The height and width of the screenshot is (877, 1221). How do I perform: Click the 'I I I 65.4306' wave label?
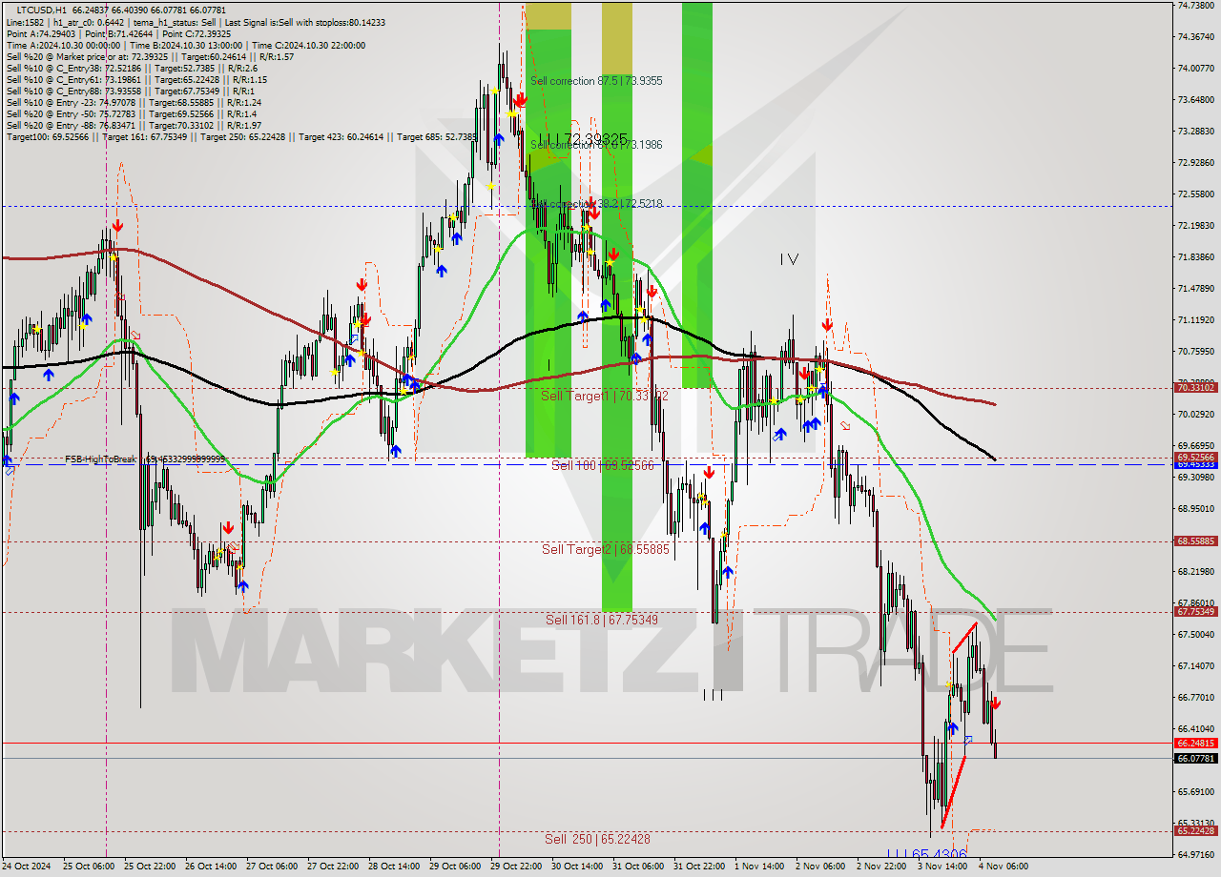(926, 855)
